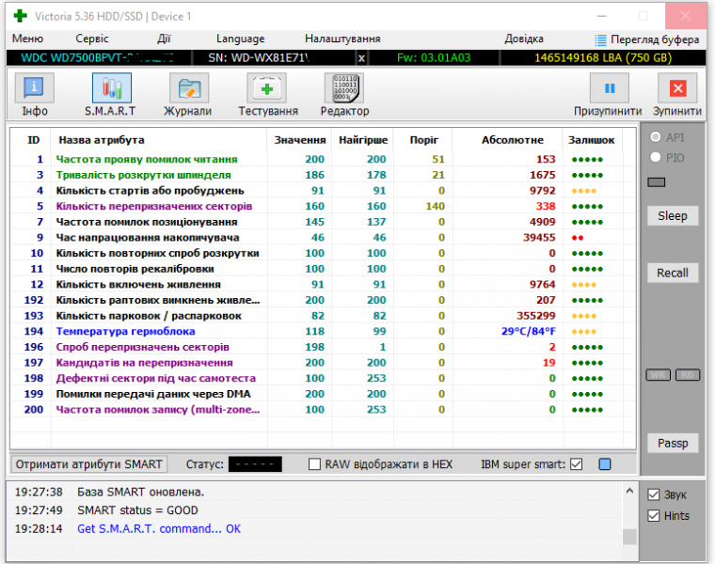Open the Language menu
Screen dimensions: 715x564
(x=240, y=39)
